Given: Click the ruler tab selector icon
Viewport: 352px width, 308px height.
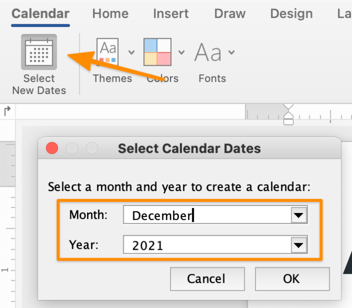Looking at the screenshot, I should pyautogui.click(x=7, y=111).
